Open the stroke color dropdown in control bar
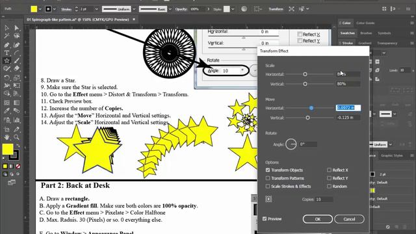 click(55, 9)
